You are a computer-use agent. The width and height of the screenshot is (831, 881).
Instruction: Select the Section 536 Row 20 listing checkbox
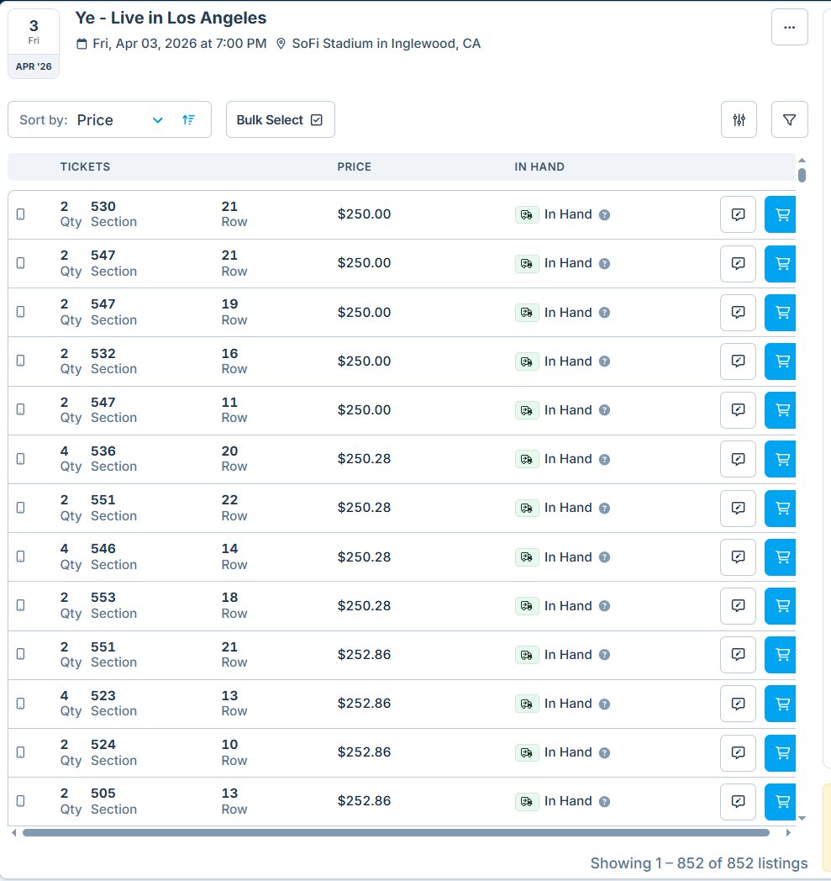click(x=21, y=459)
